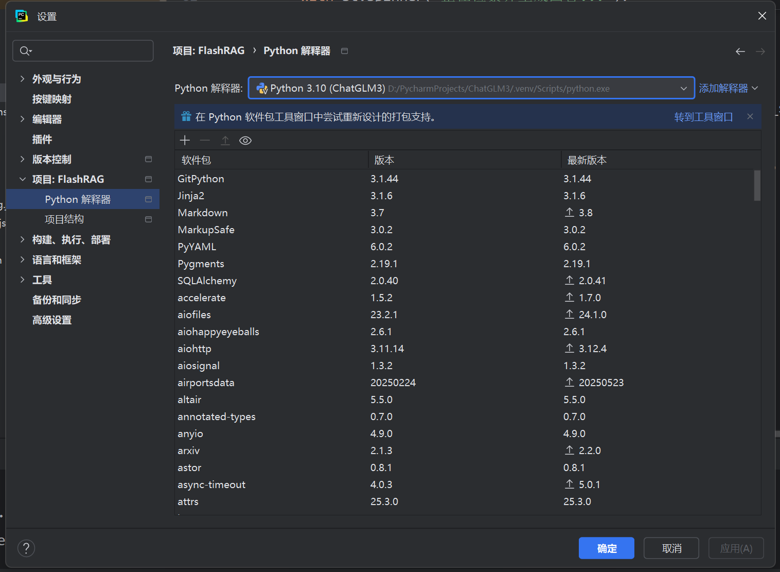The width and height of the screenshot is (780, 572).
Task: Expand 构建、执行、部署 section
Action: pos(22,239)
